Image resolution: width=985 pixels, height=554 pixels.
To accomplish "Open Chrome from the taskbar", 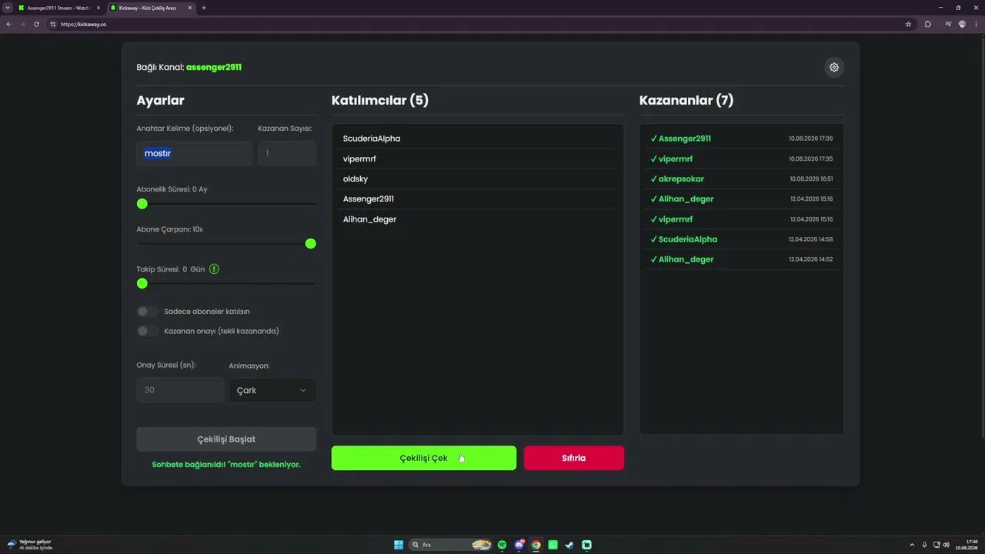I will point(536,545).
